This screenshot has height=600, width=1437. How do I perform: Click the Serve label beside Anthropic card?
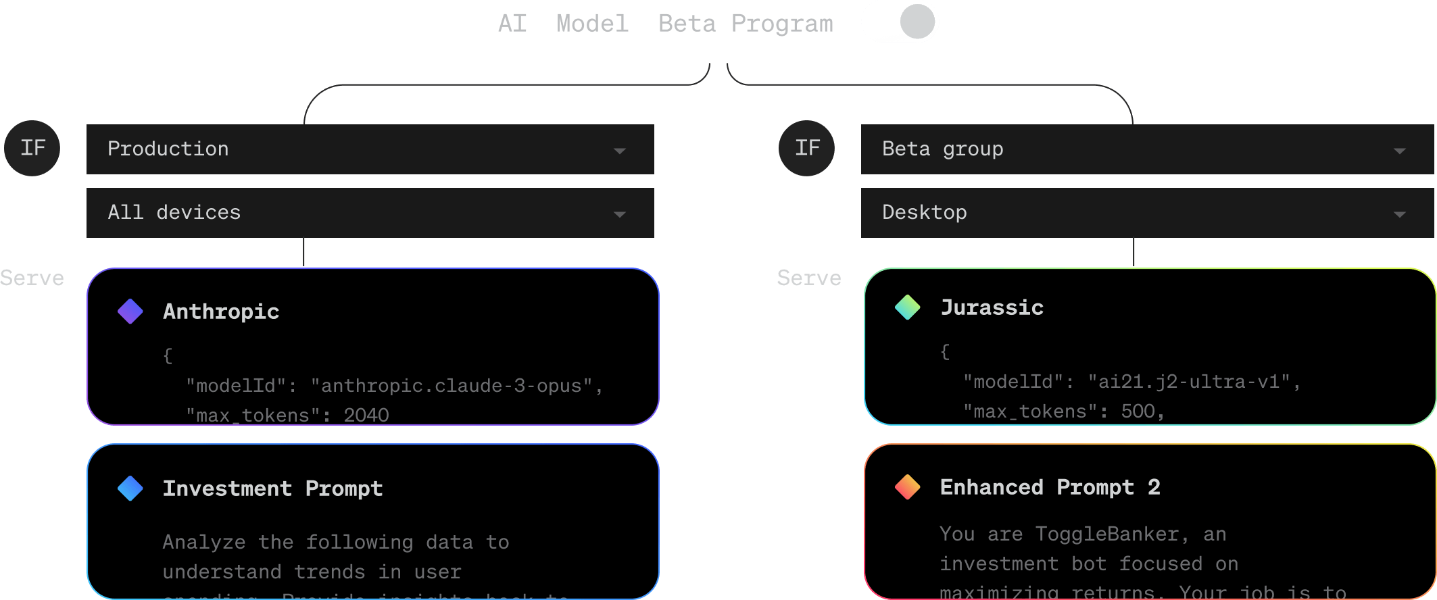[32, 278]
